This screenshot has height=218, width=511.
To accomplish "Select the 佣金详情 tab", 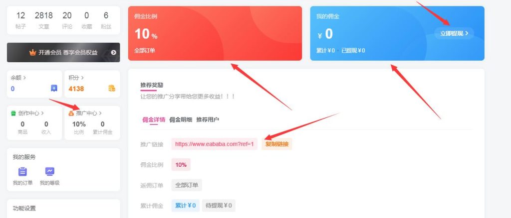I will point(154,119).
